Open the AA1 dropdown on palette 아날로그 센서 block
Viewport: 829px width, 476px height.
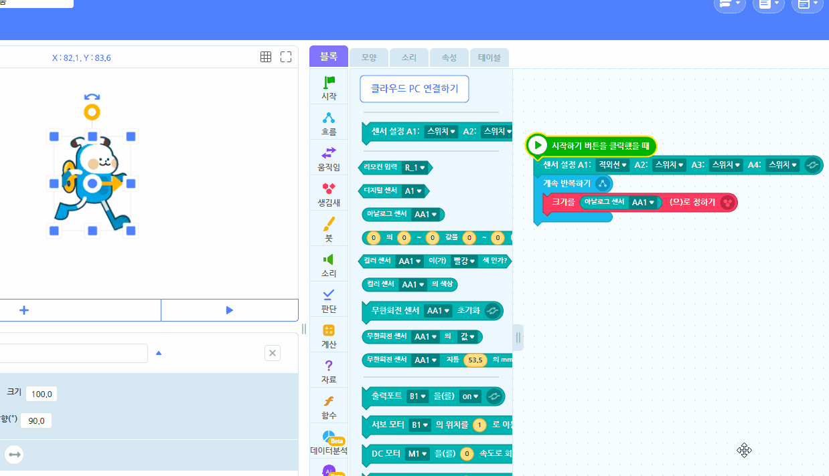(x=426, y=214)
